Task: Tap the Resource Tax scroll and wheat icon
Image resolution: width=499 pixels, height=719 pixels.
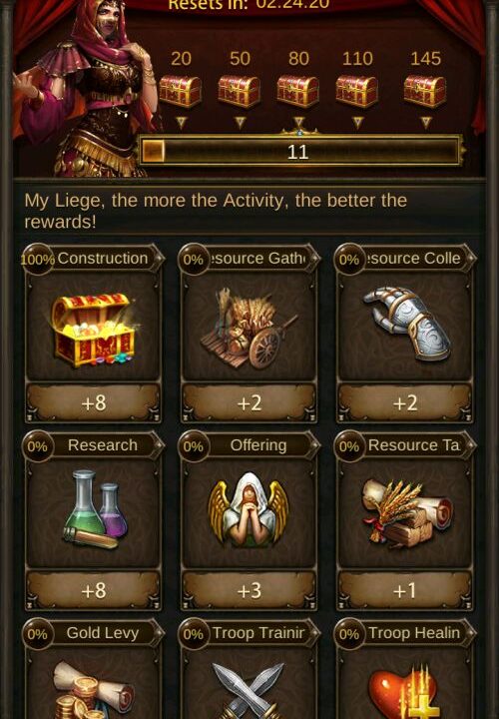Action: [407, 513]
